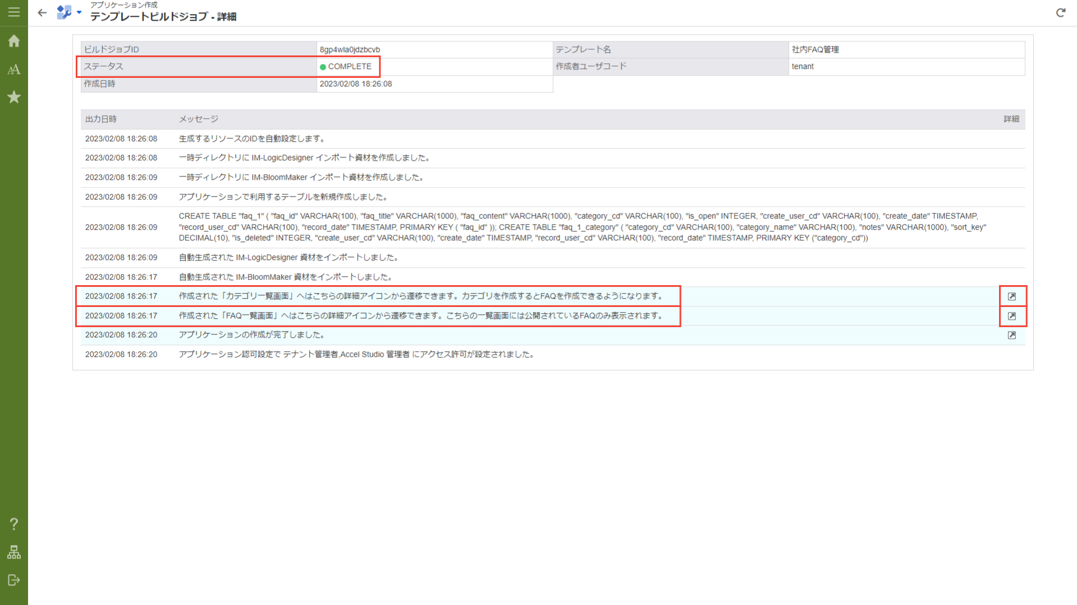Viewport: 1077px width, 605px height.
Task: Open detail link for FAQ一覧画面 row
Action: pos(1011,316)
